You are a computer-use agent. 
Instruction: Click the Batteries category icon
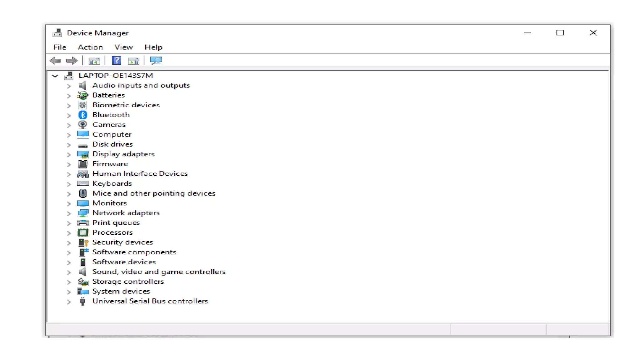coord(83,95)
